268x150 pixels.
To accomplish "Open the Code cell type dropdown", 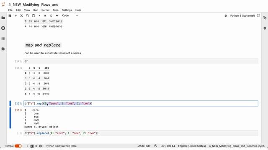I will click(x=70, y=16).
